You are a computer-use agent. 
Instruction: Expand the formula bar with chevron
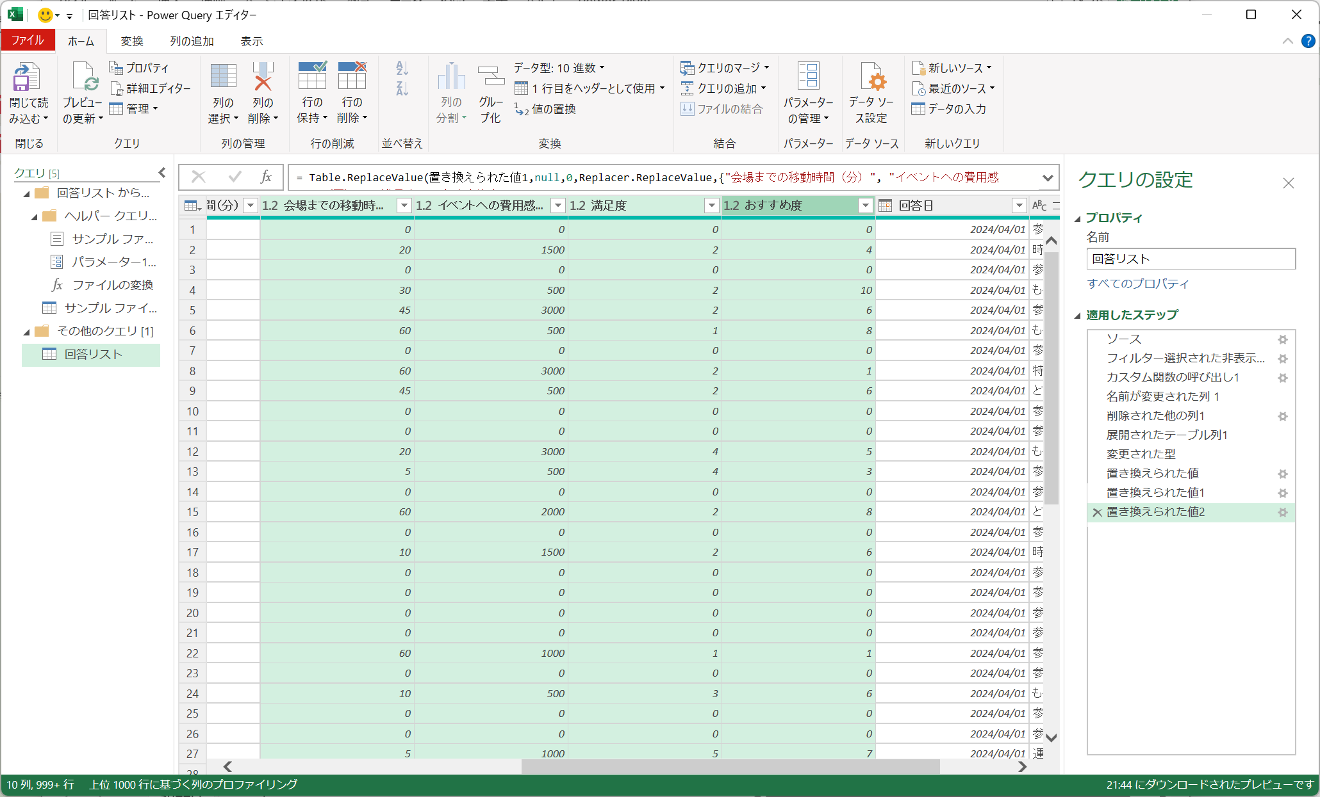pyautogui.click(x=1048, y=178)
